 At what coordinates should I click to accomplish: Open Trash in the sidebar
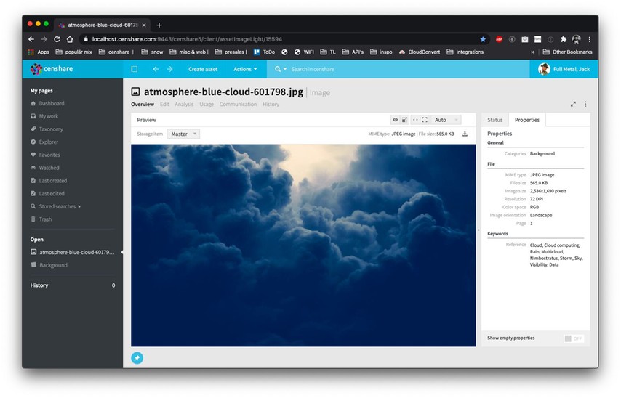pos(45,219)
